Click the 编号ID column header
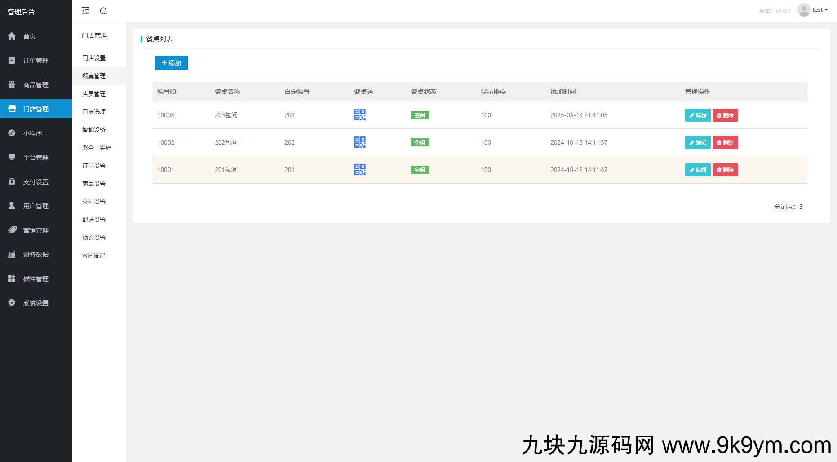 click(x=167, y=92)
